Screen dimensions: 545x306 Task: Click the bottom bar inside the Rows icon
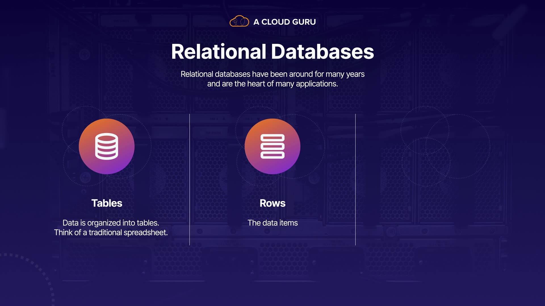(272, 155)
